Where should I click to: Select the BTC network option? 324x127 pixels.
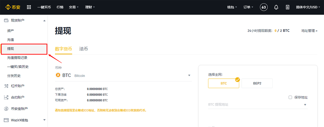224,83
